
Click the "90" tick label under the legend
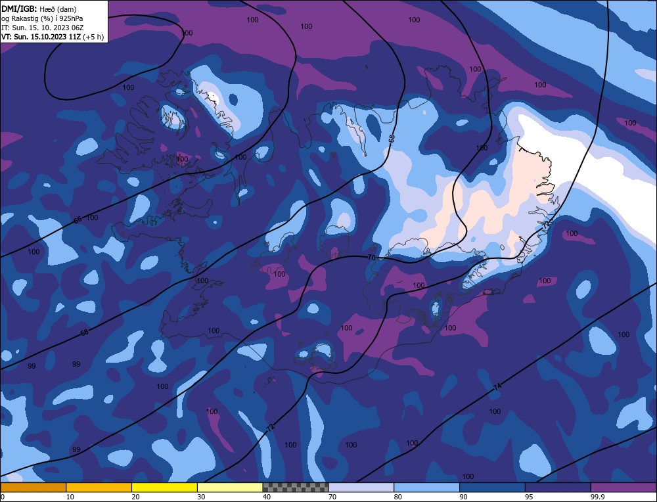[x=463, y=497]
